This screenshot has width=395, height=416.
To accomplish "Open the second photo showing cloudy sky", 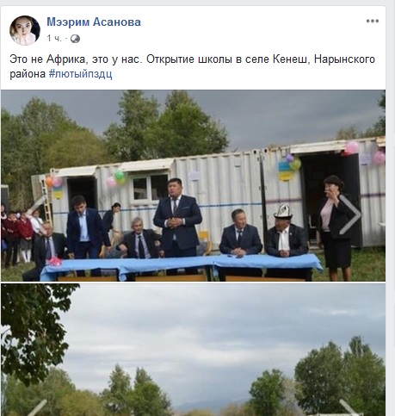I will point(193,350).
